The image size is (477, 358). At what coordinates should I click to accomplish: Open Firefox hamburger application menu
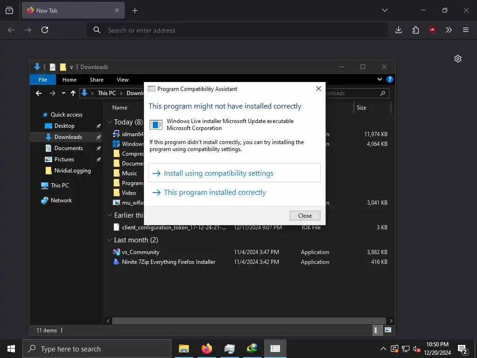[466, 30]
